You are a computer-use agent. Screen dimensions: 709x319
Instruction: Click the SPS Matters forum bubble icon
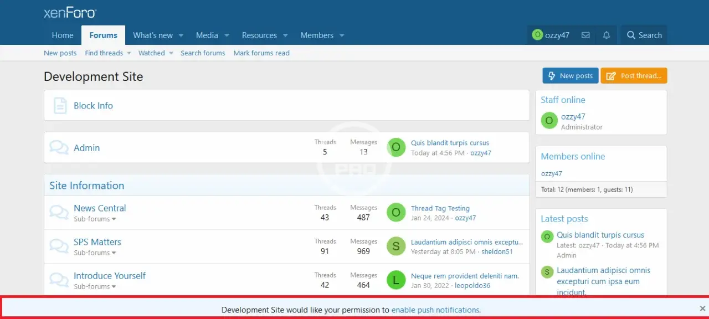tap(59, 246)
